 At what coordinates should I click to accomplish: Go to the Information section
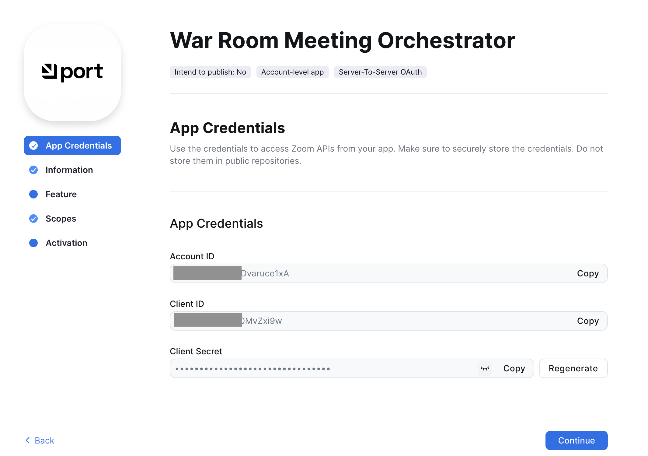click(x=69, y=170)
